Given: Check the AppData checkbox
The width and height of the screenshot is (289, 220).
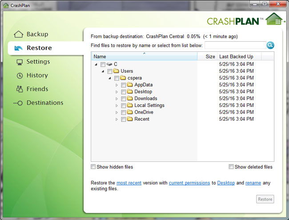Looking at the screenshot, I should [x=124, y=85].
